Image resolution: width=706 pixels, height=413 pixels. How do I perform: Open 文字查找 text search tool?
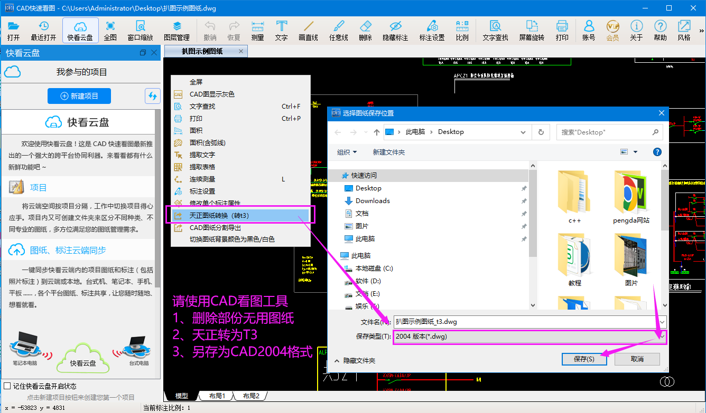(x=496, y=31)
